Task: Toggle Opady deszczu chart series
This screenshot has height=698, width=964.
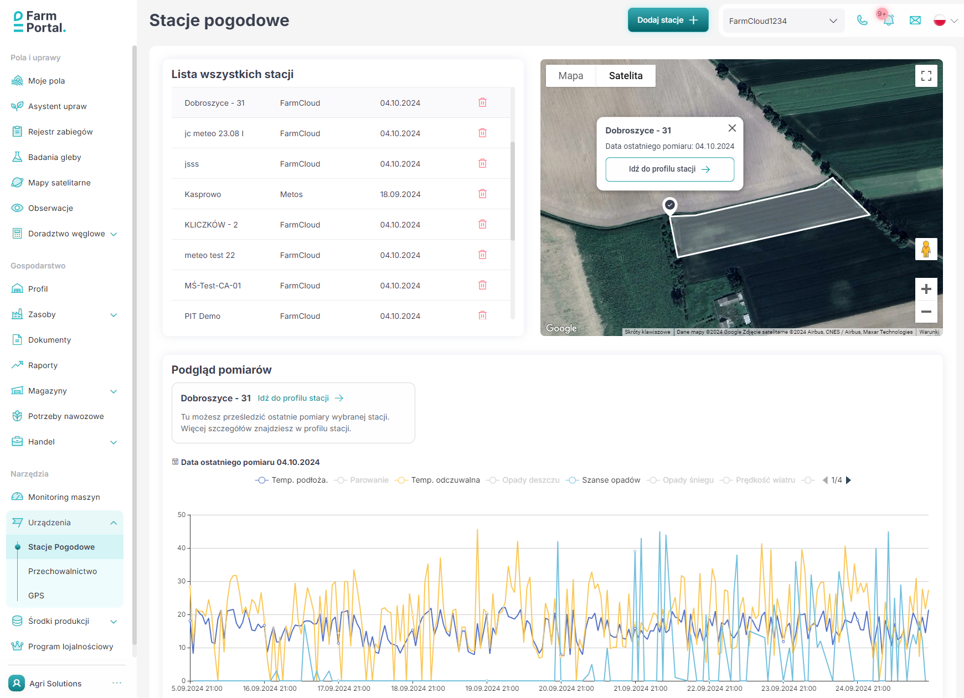Action: click(x=523, y=480)
